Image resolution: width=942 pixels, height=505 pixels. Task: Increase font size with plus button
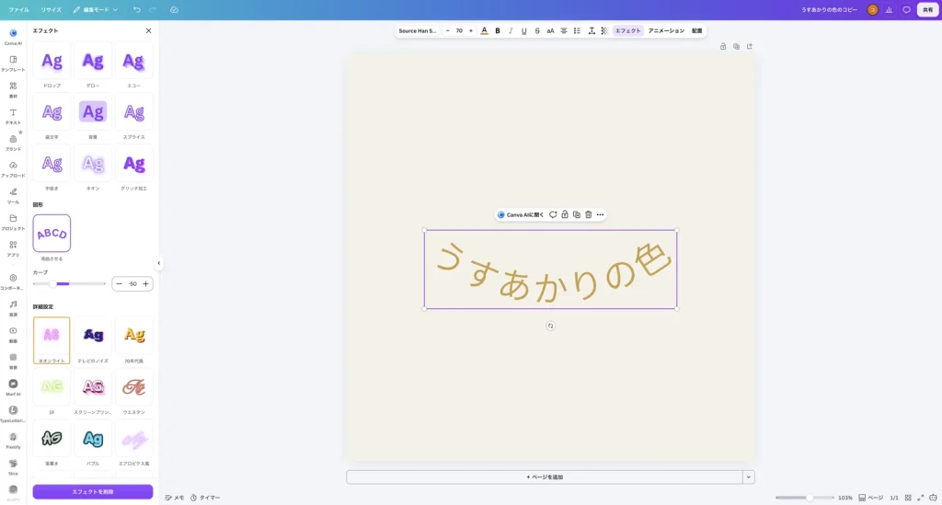470,30
